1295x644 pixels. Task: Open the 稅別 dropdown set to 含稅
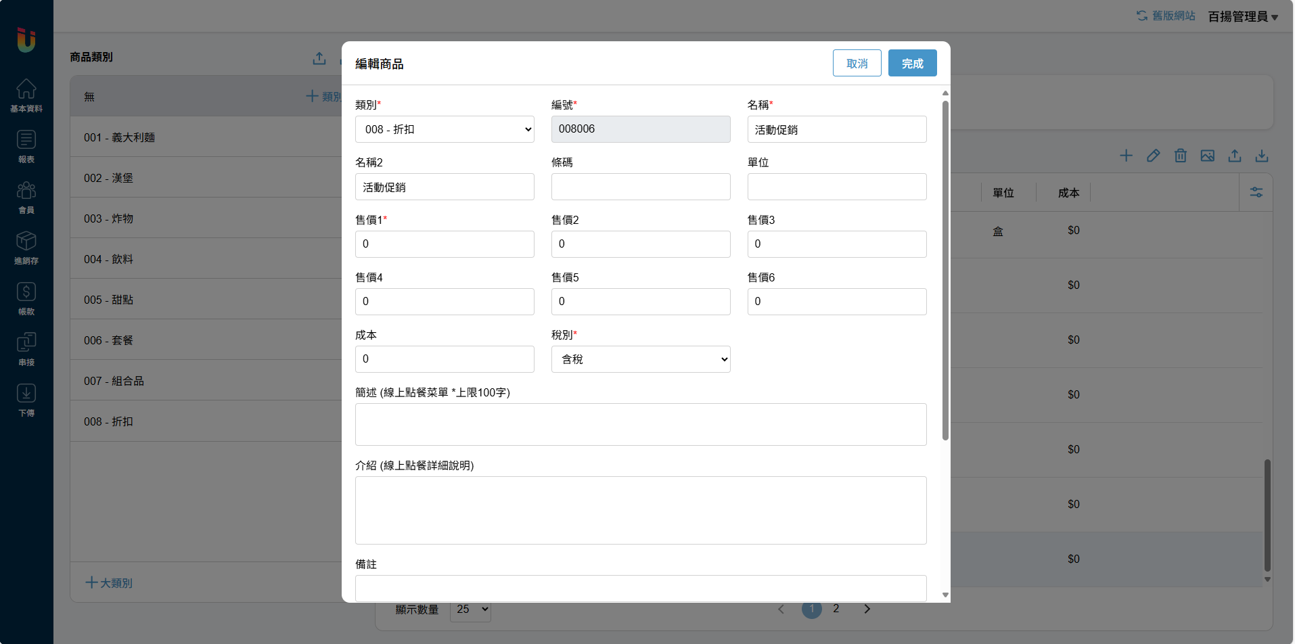point(641,359)
